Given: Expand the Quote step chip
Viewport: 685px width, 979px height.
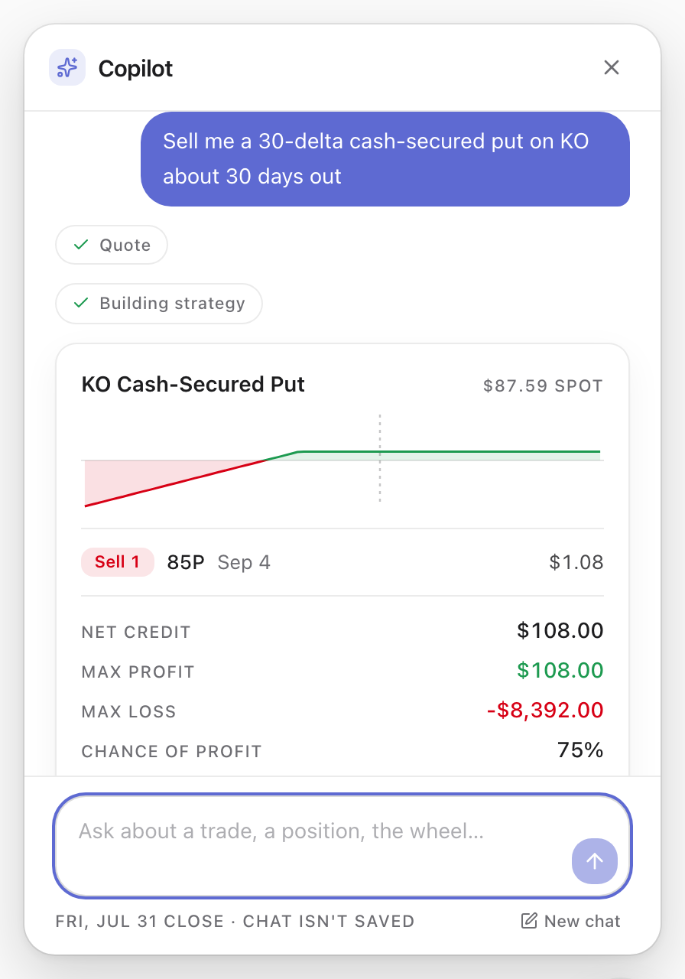Looking at the screenshot, I should (x=112, y=245).
